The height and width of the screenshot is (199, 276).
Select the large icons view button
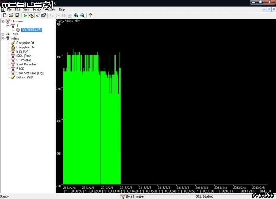point(51,16)
